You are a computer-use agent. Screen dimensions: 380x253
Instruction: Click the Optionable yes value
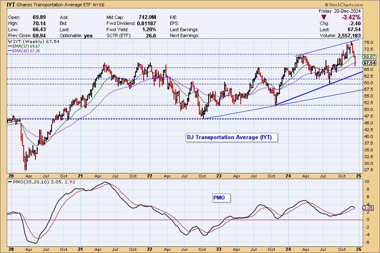coord(88,36)
